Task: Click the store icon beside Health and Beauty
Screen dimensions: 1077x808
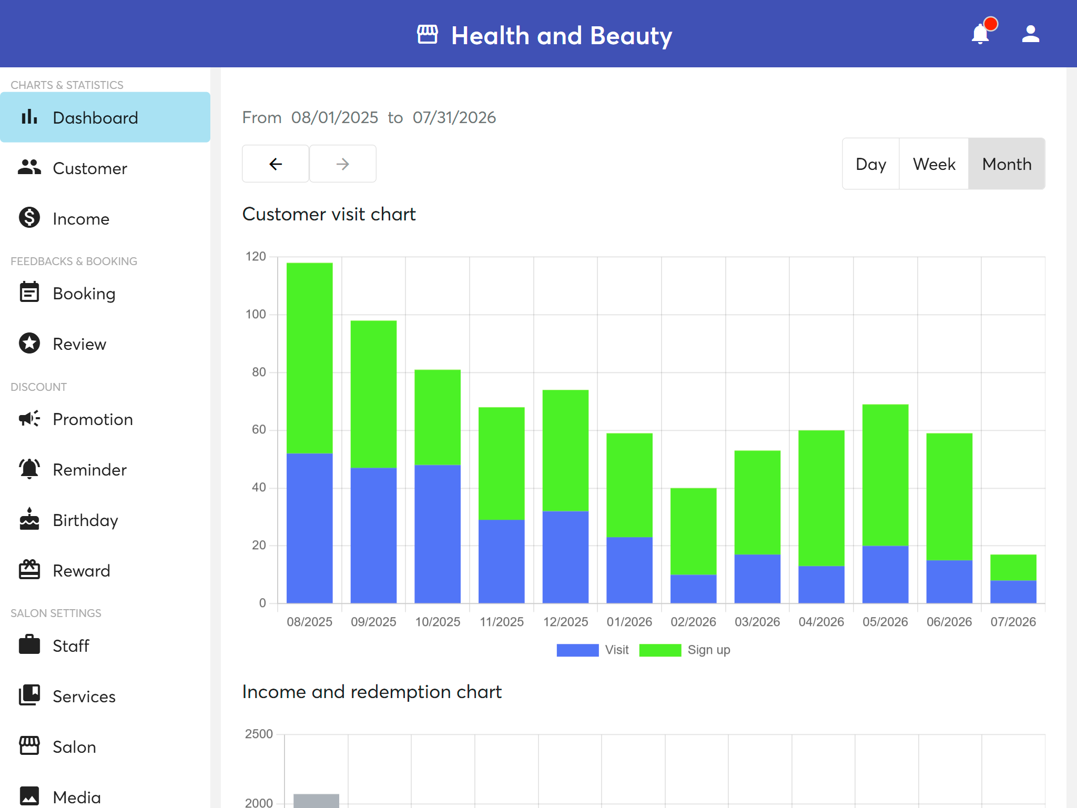Action: point(428,35)
